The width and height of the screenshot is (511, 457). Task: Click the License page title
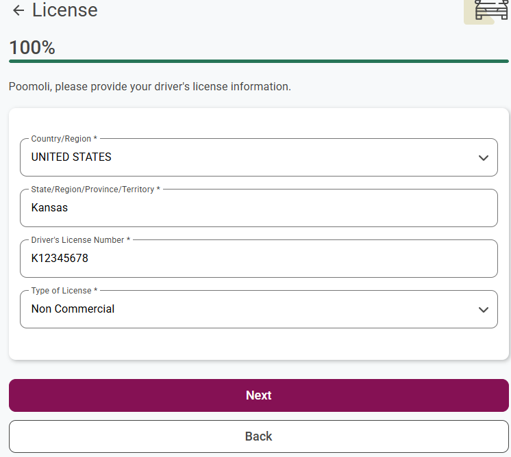65,10
